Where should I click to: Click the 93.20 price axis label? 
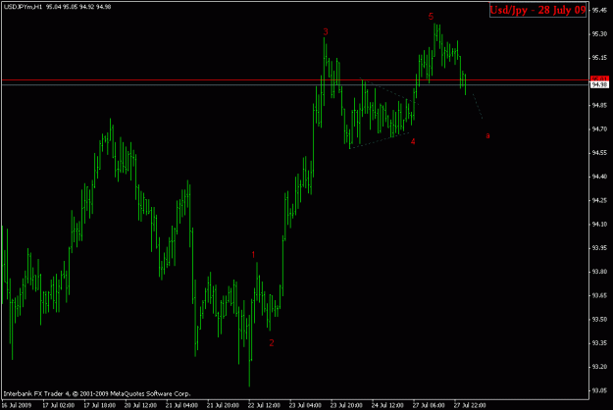599,367
